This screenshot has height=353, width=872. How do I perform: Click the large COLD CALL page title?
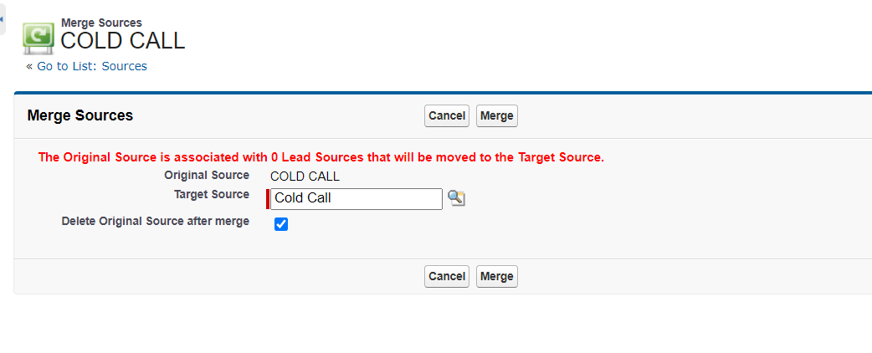pyautogui.click(x=122, y=41)
